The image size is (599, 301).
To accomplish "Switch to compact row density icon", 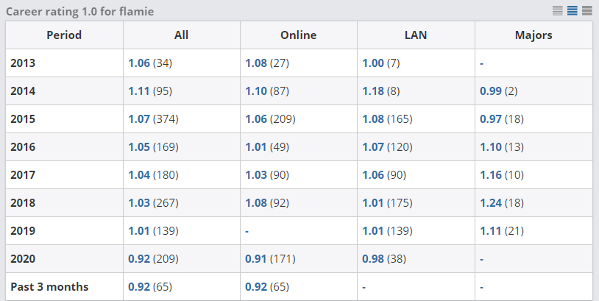I will tap(558, 10).
